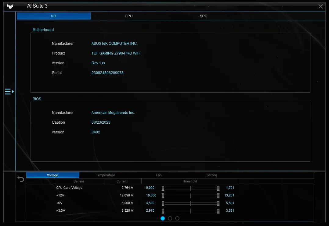
Task: Click the undo back arrow icon
Action: (21, 179)
